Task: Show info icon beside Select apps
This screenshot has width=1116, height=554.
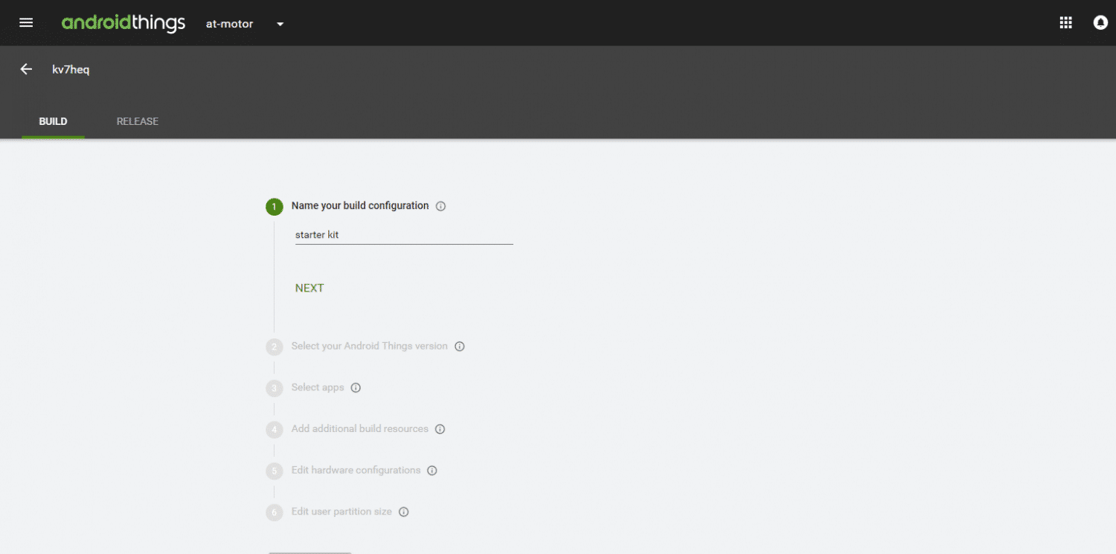Action: click(x=356, y=388)
